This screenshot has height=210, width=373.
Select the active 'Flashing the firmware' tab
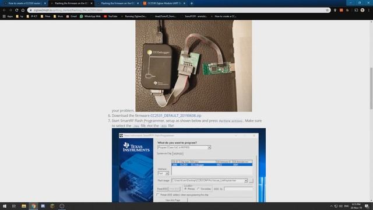71,3
